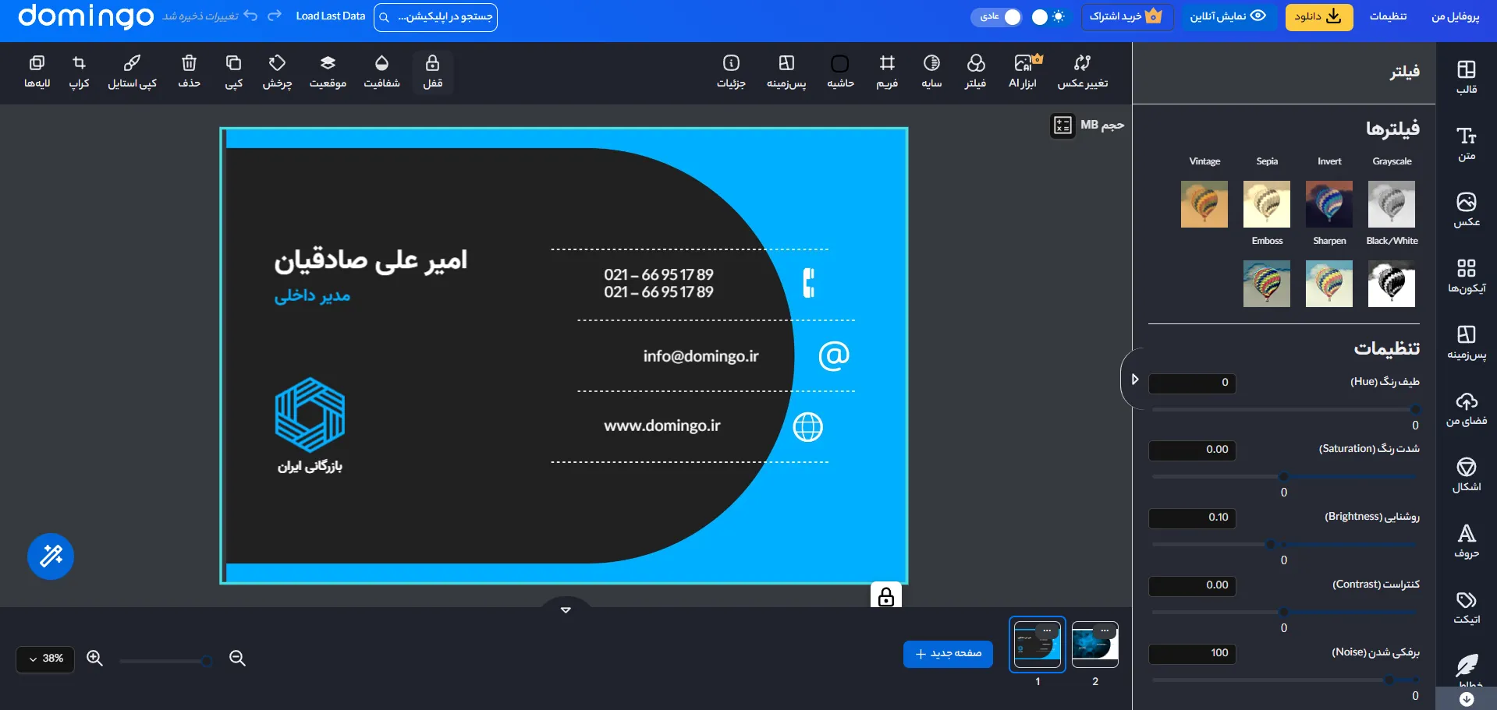This screenshot has width=1497, height=710.
Task: Open the Background (پس‌زمینه) toolbar tool
Action: (x=786, y=72)
